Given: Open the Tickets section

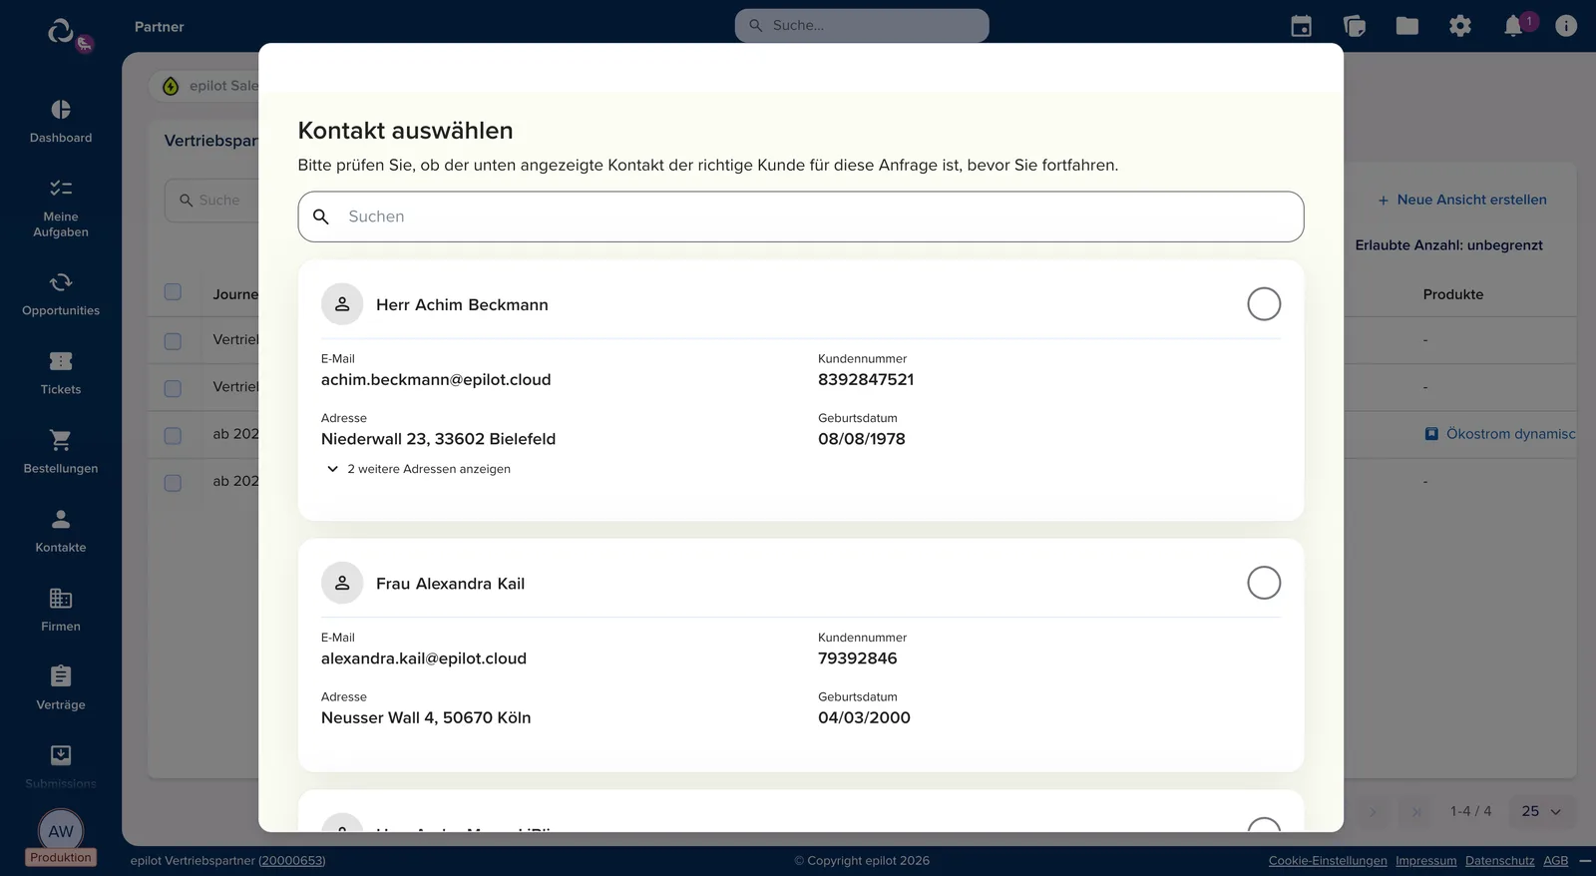Looking at the screenshot, I should coord(61,373).
